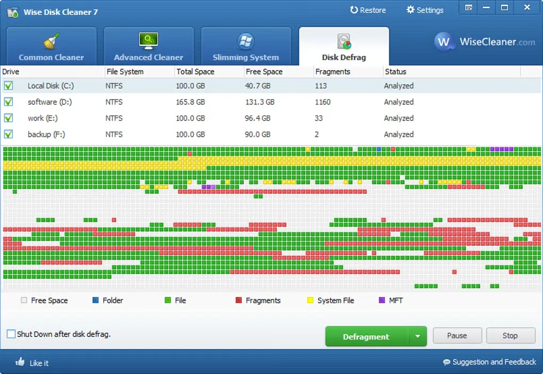Click the 90.0 GB free space value
543x374 pixels.
(x=258, y=135)
